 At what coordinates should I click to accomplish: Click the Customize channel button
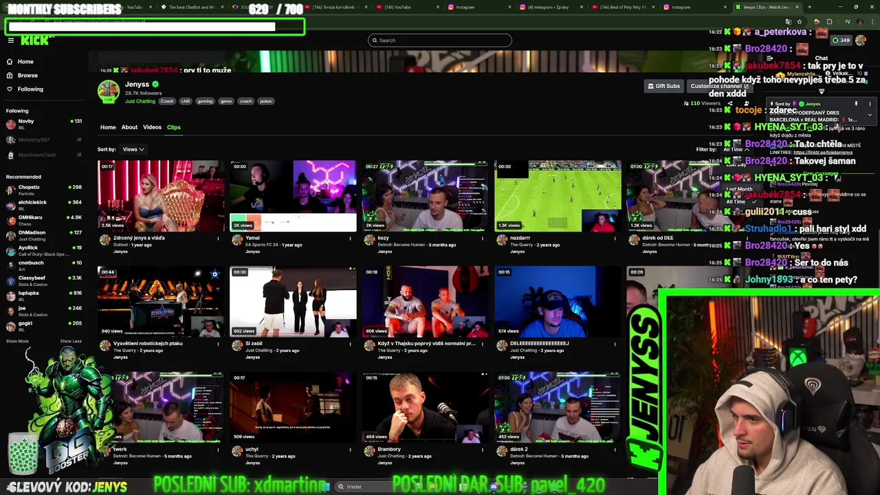[x=720, y=86]
